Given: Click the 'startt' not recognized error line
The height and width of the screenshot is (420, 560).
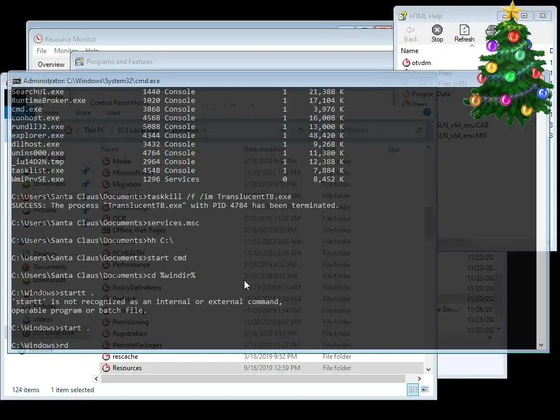Looking at the screenshot, I should click(147, 302).
